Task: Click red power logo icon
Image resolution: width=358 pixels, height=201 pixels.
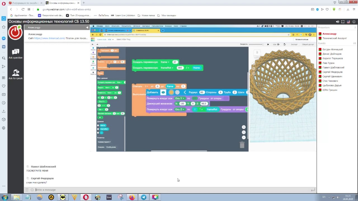Action: coord(15,32)
